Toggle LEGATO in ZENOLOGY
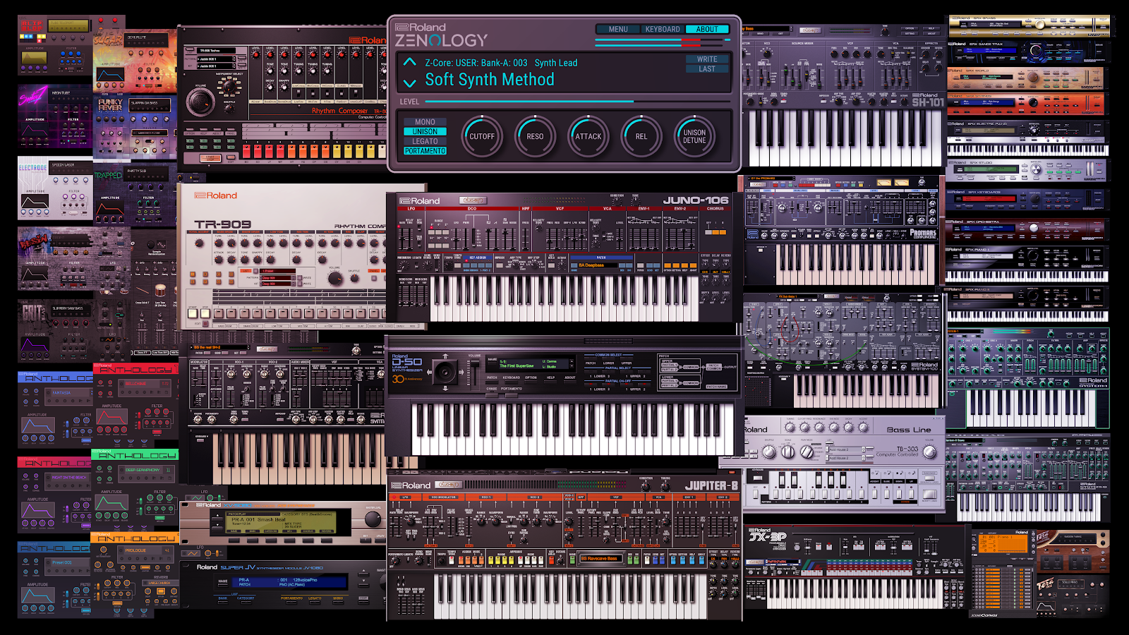 pyautogui.click(x=425, y=141)
